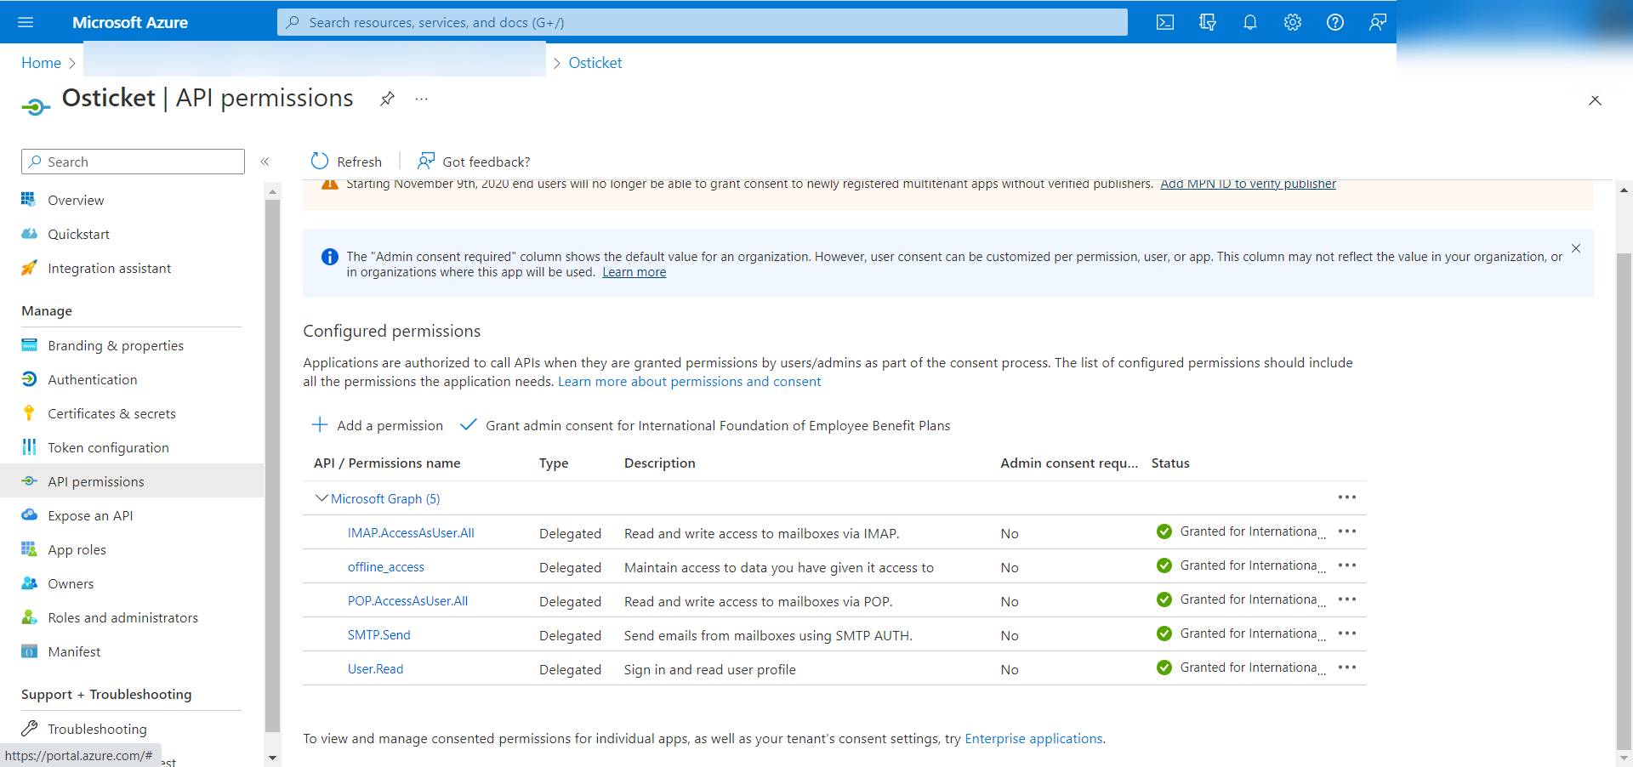Viewport: 1633px width, 767px height.
Task: Open Learn more about permissions and consent
Action: [689, 381]
